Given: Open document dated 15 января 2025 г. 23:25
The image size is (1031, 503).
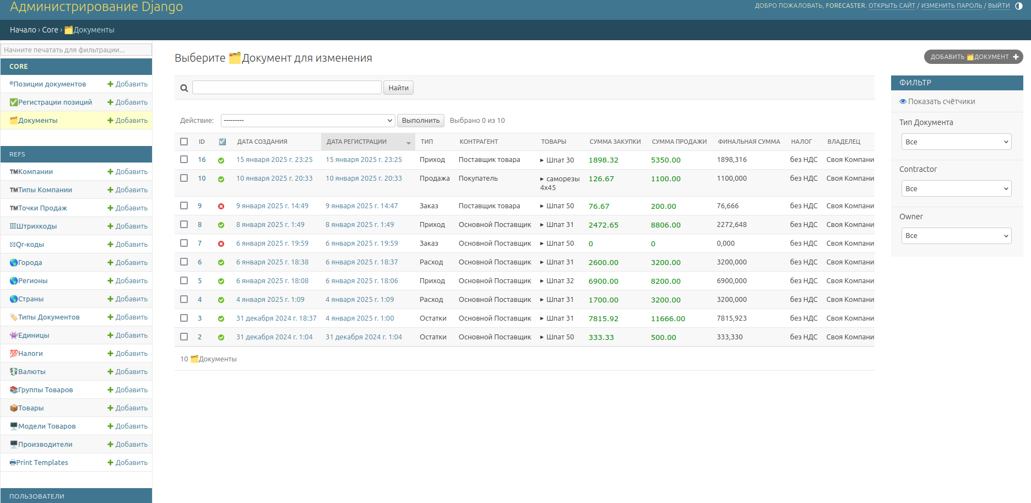Looking at the screenshot, I should pos(274,160).
